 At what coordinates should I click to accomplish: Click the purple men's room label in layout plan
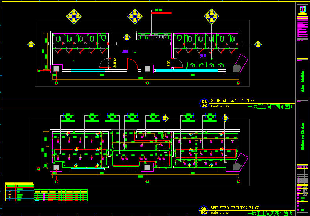click(x=203, y=56)
